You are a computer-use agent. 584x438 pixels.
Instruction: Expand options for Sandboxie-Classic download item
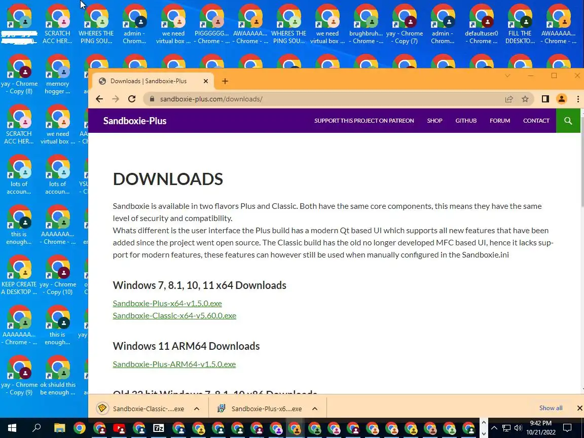click(197, 409)
